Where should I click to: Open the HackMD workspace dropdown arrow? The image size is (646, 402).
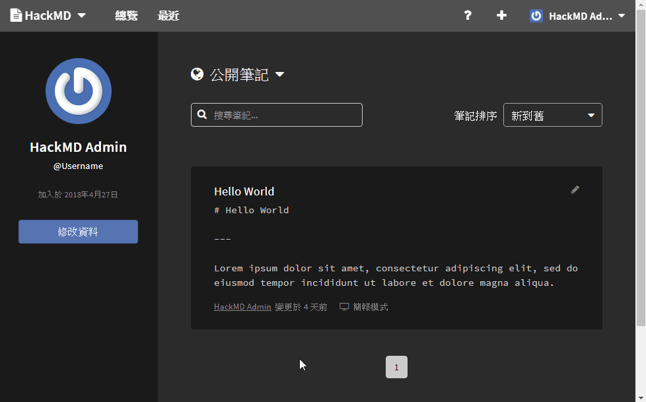click(x=81, y=15)
